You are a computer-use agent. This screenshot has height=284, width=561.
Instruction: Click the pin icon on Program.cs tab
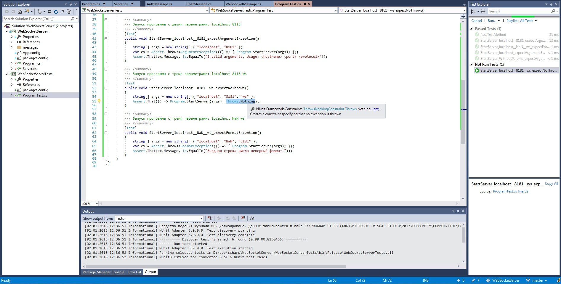(104, 4)
